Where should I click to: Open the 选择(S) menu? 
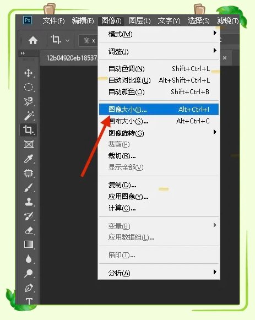coord(198,20)
